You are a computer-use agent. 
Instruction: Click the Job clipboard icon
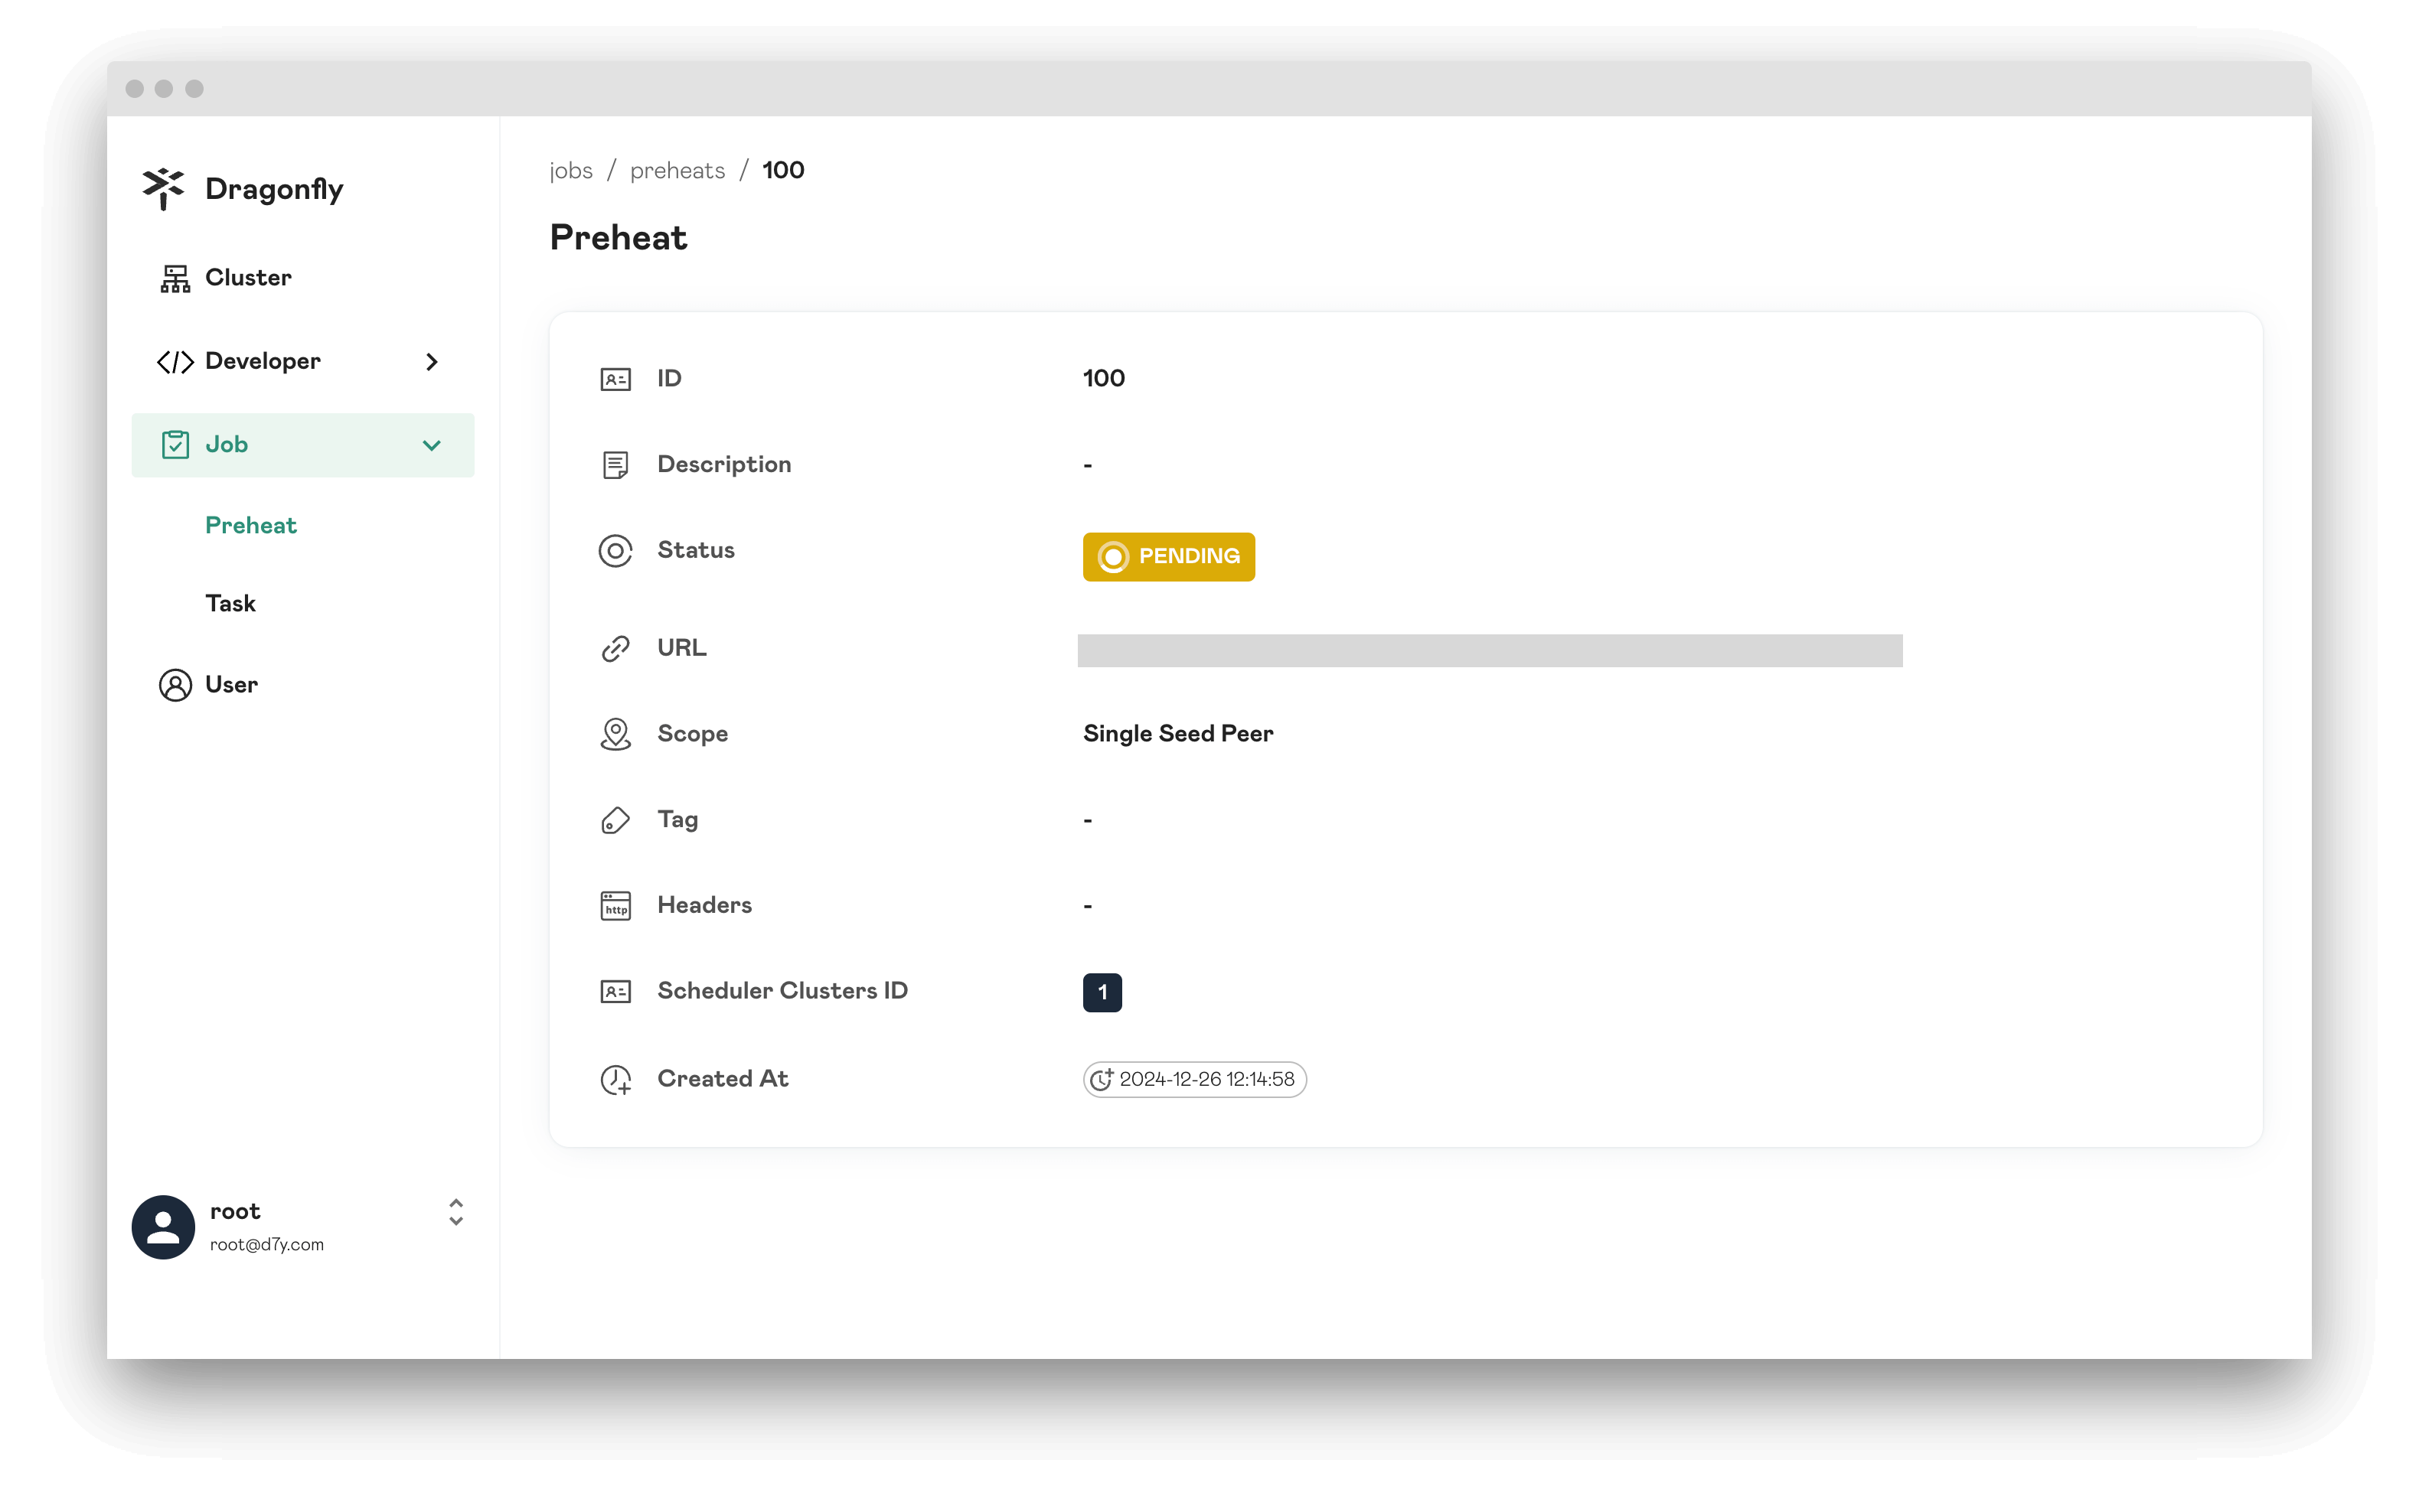175,445
